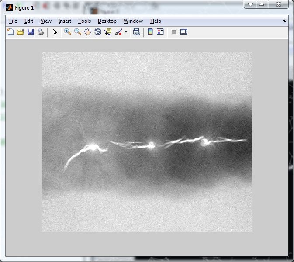Click the grayscale image in the figure

[147, 142]
